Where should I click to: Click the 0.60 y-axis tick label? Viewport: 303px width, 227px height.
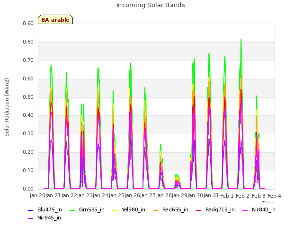[x=28, y=79]
